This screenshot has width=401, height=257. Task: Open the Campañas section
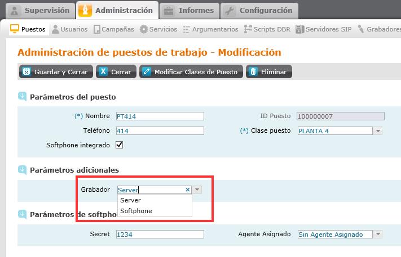click(x=114, y=29)
